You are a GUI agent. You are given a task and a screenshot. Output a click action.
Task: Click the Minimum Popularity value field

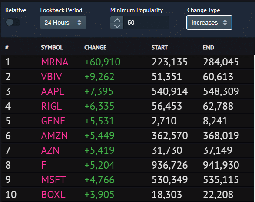click(x=146, y=23)
